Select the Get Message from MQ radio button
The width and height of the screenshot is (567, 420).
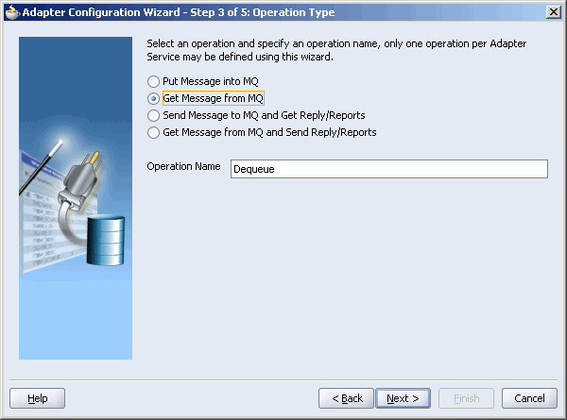[x=153, y=98]
